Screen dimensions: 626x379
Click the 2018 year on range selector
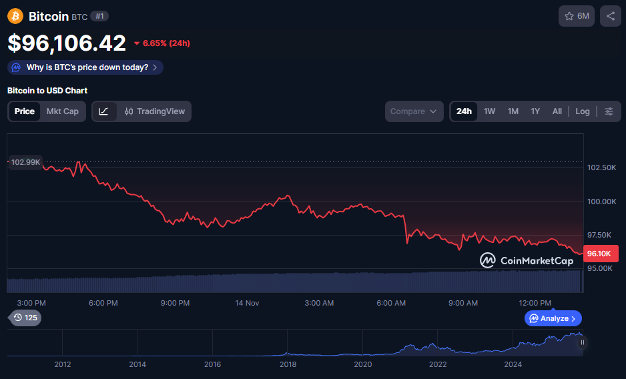tap(288, 364)
